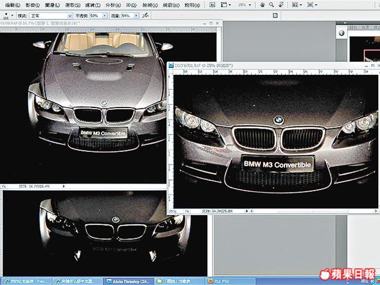The height and width of the screenshot is (285, 380).
Task: Open the 影像(I) menu
Action: coord(33,5)
